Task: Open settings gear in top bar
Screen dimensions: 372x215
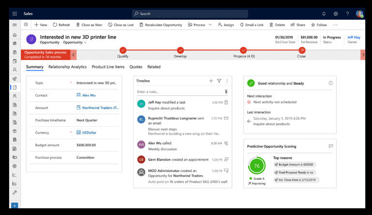Action: pyautogui.click(x=335, y=14)
